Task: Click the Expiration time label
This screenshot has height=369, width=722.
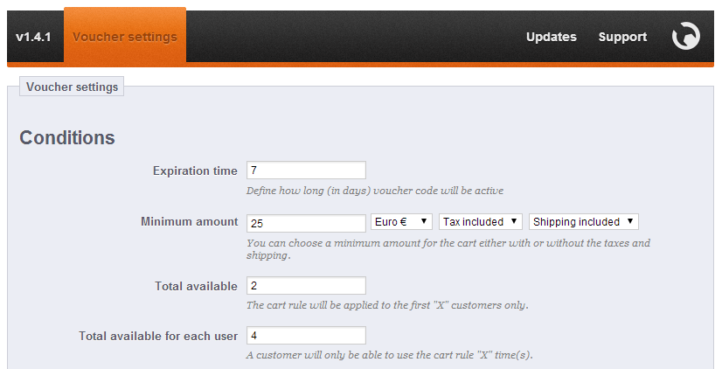Action: [x=195, y=171]
